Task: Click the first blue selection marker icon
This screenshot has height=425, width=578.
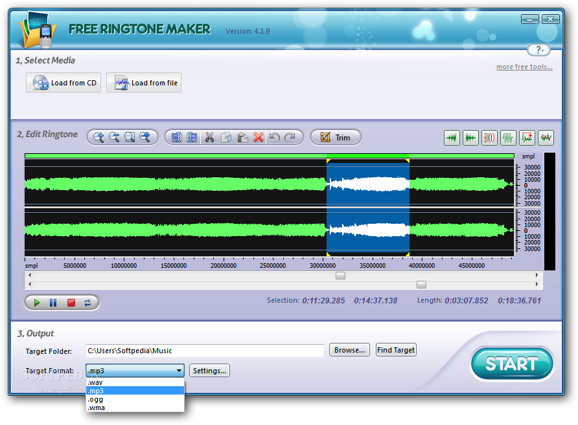Action: pyautogui.click(x=176, y=138)
